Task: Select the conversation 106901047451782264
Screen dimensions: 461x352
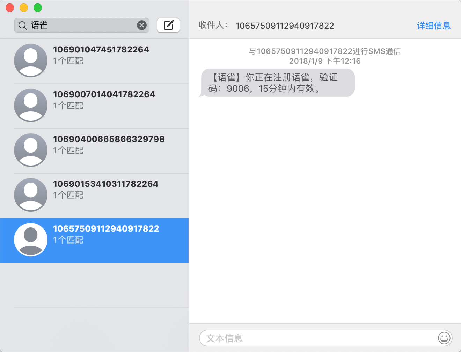Action: pyautogui.click(x=94, y=61)
